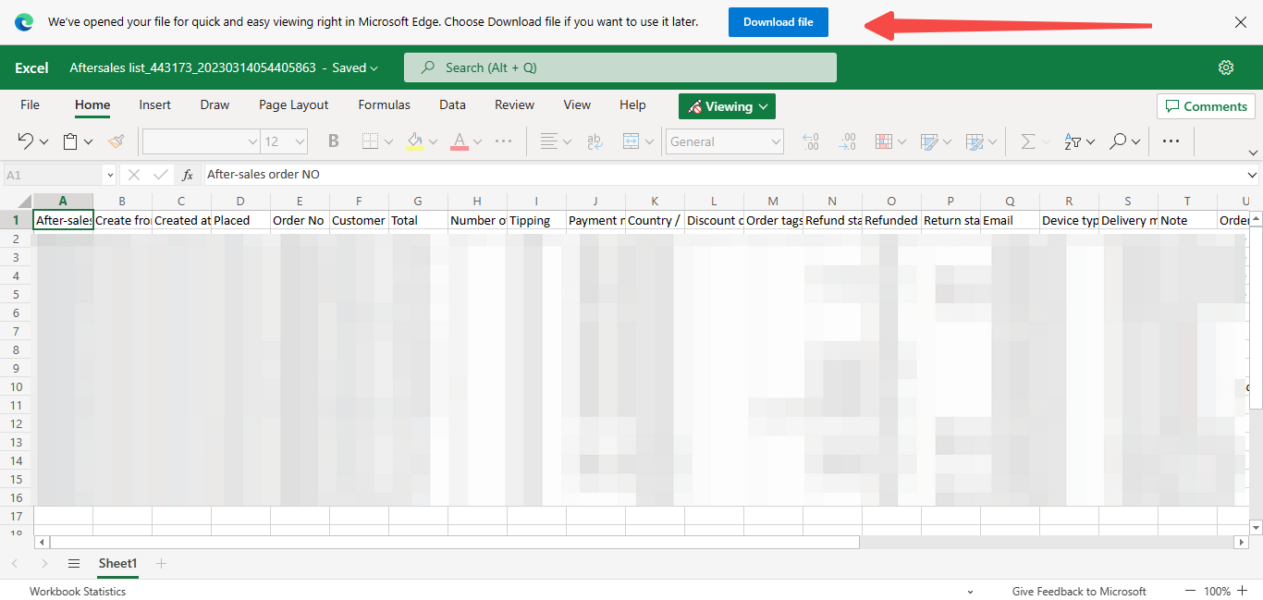This screenshot has height=600, width=1263.
Task: Click the Download file button
Action: point(779,22)
